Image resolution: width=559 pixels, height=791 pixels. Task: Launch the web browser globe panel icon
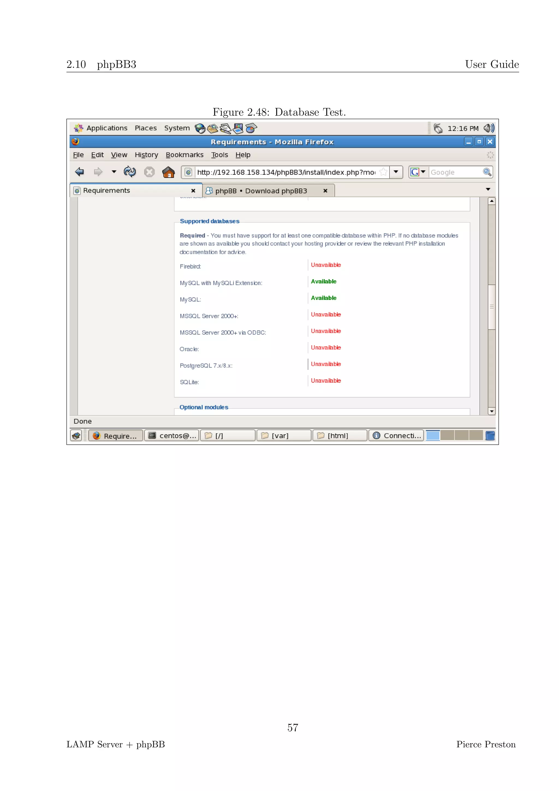coord(200,128)
